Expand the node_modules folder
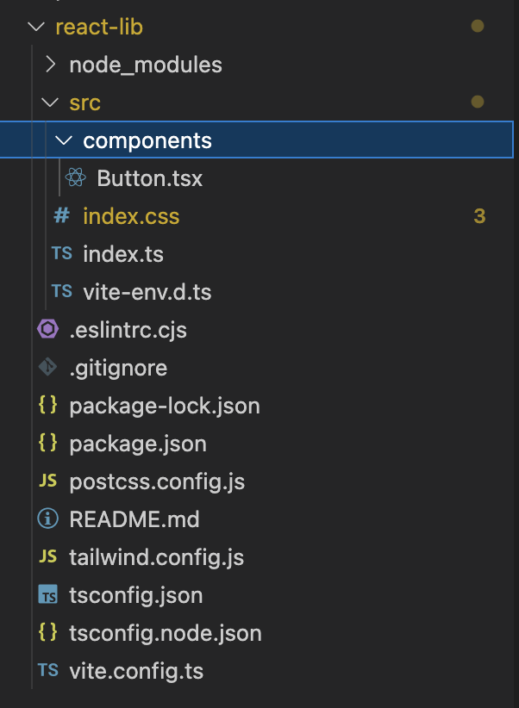The width and height of the screenshot is (519, 708). click(x=50, y=64)
